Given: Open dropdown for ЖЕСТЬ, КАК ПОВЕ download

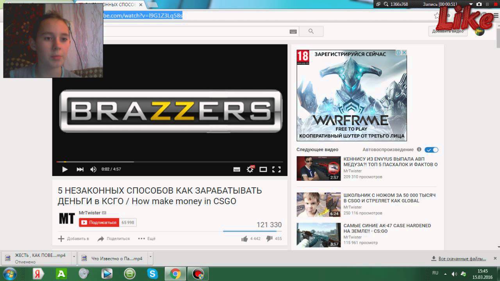Looking at the screenshot, I should (x=74, y=258).
